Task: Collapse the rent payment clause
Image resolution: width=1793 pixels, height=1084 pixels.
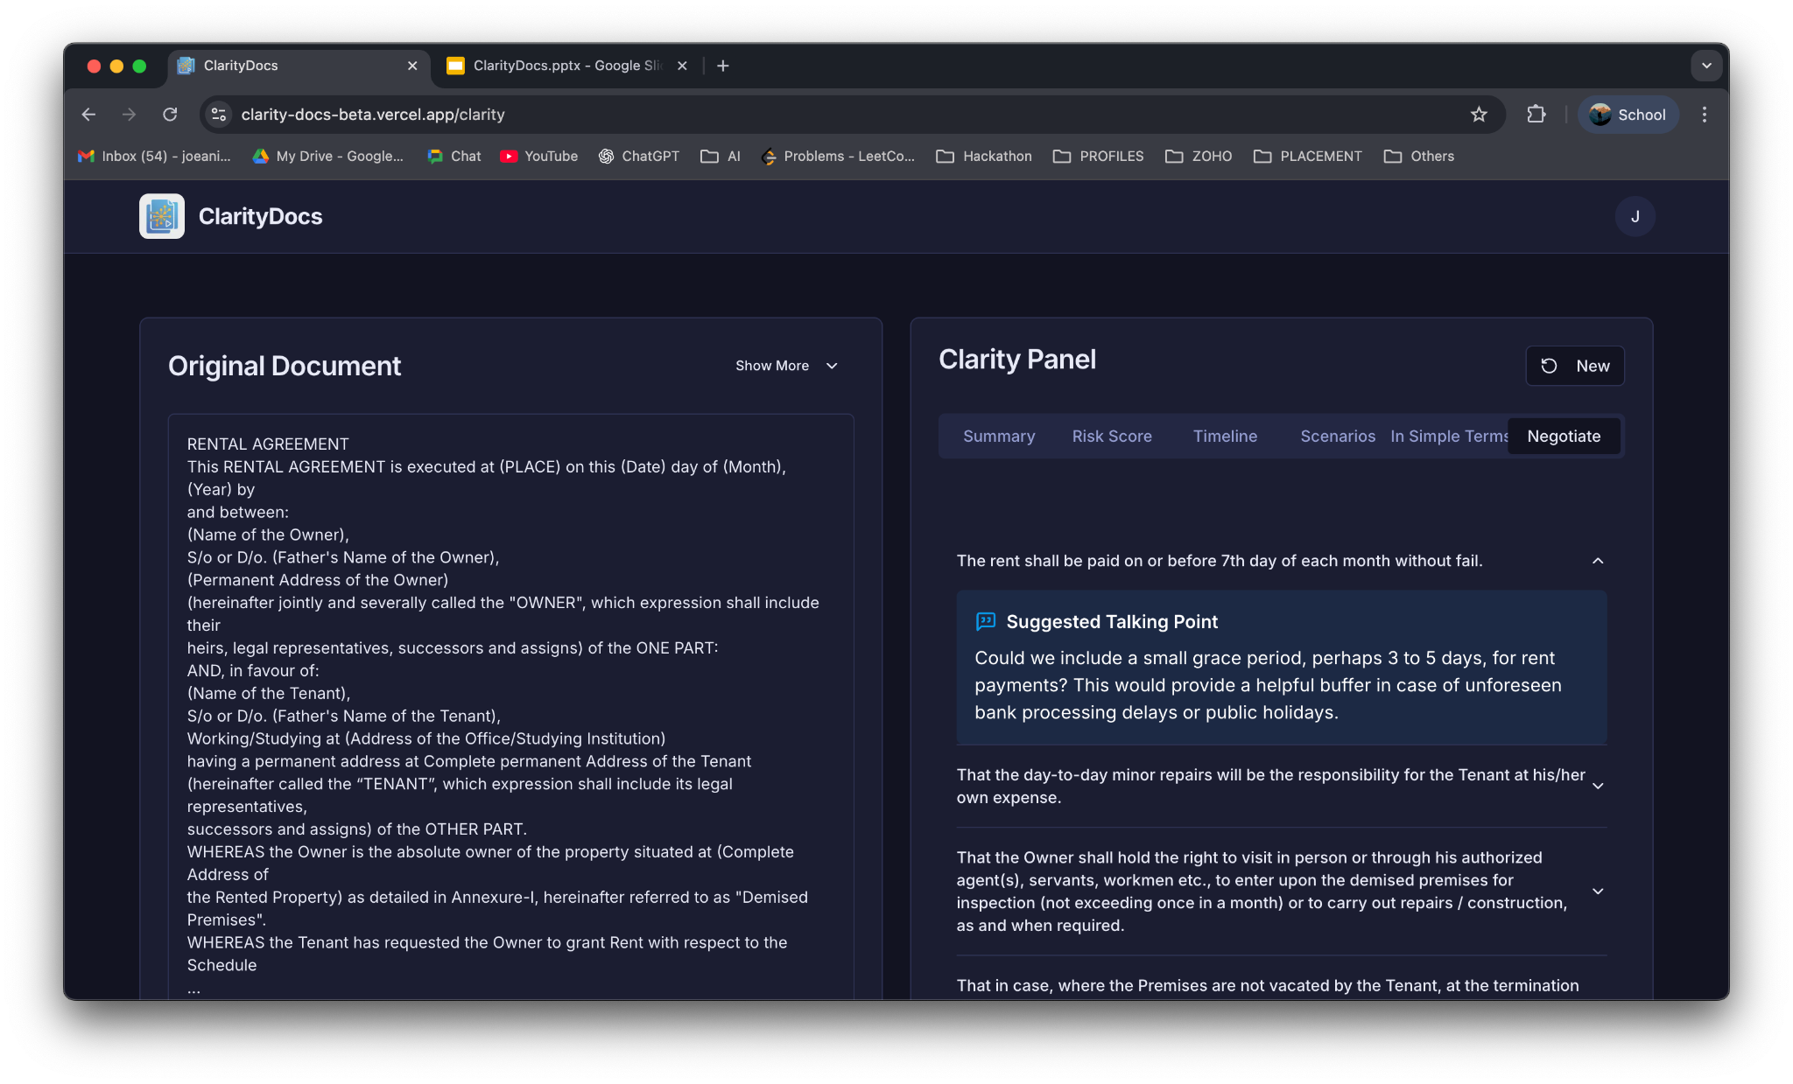Action: 1597,561
